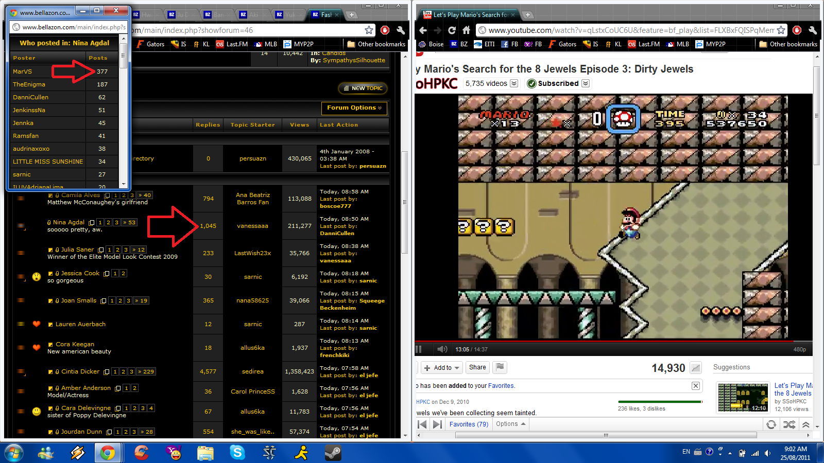Open system volume tray icon
Screen dimensions: 824x463
768,453
